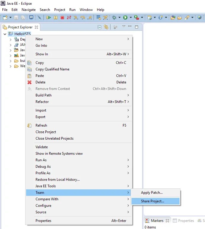Viewport: 205px width, 229px height.
Task: Click the Save toolbar icon
Action: tap(16, 18)
